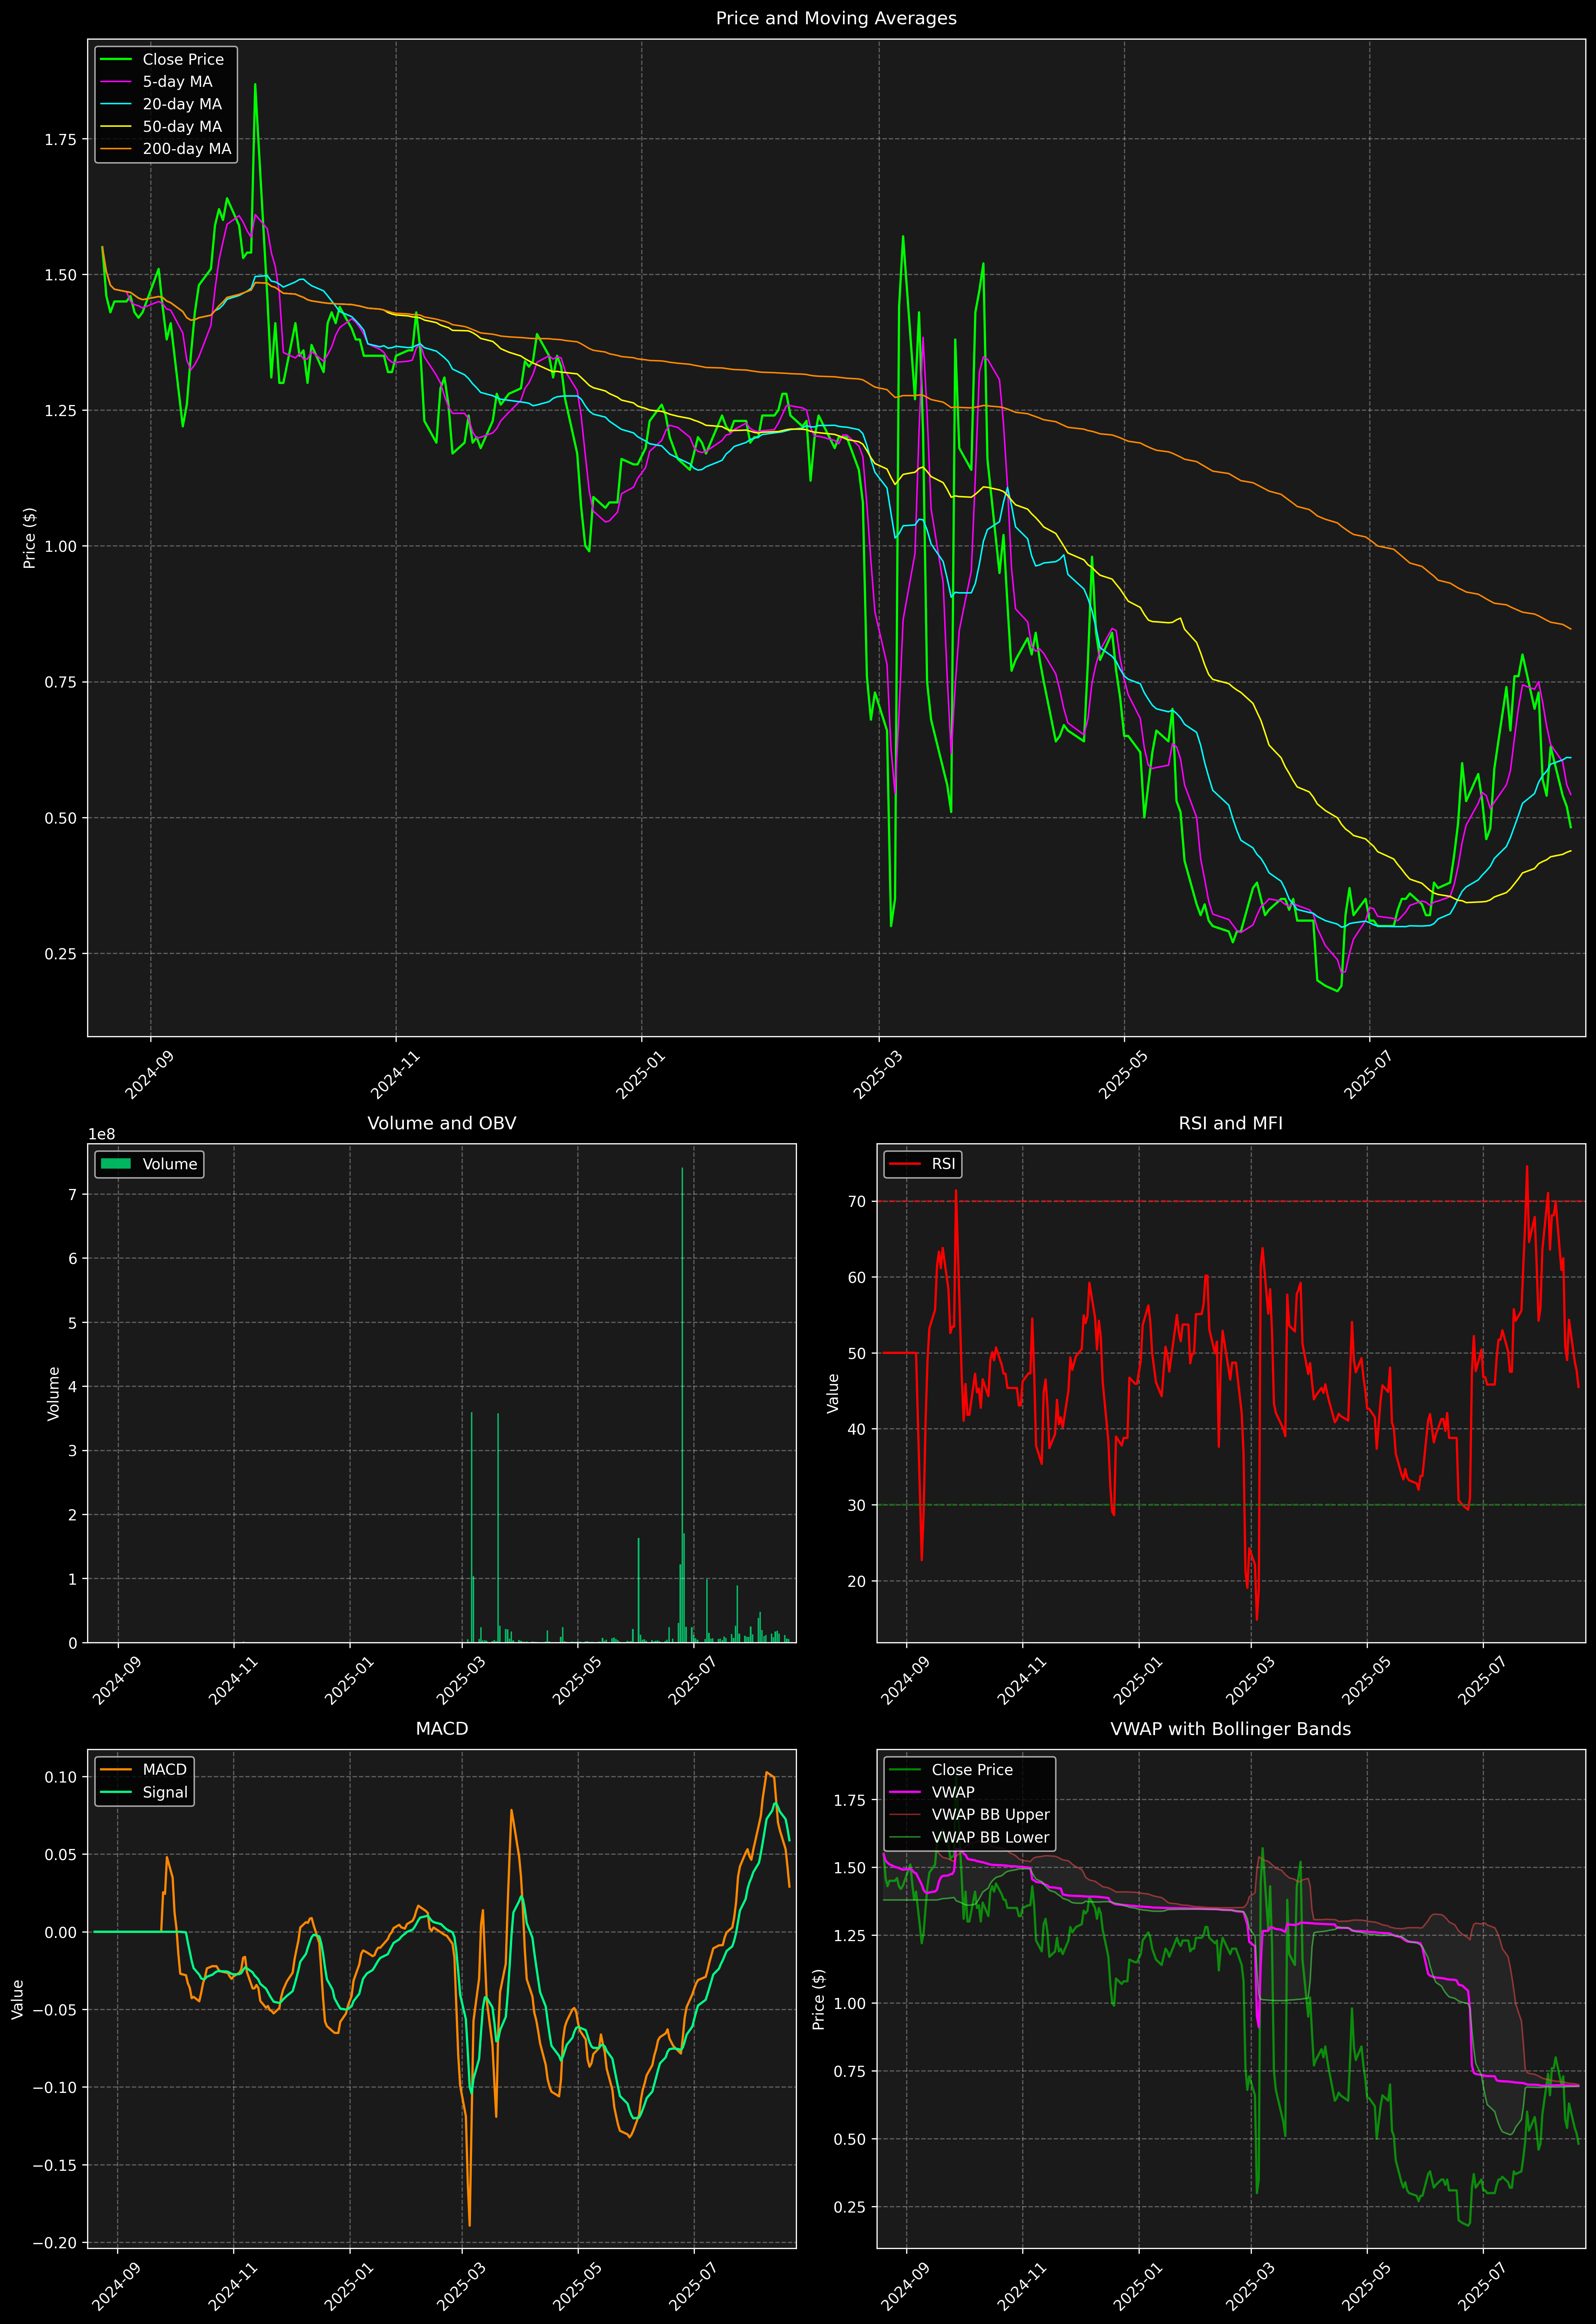The width and height of the screenshot is (1596, 2324).
Task: Click the Signal legend label
Action: 165,1792
